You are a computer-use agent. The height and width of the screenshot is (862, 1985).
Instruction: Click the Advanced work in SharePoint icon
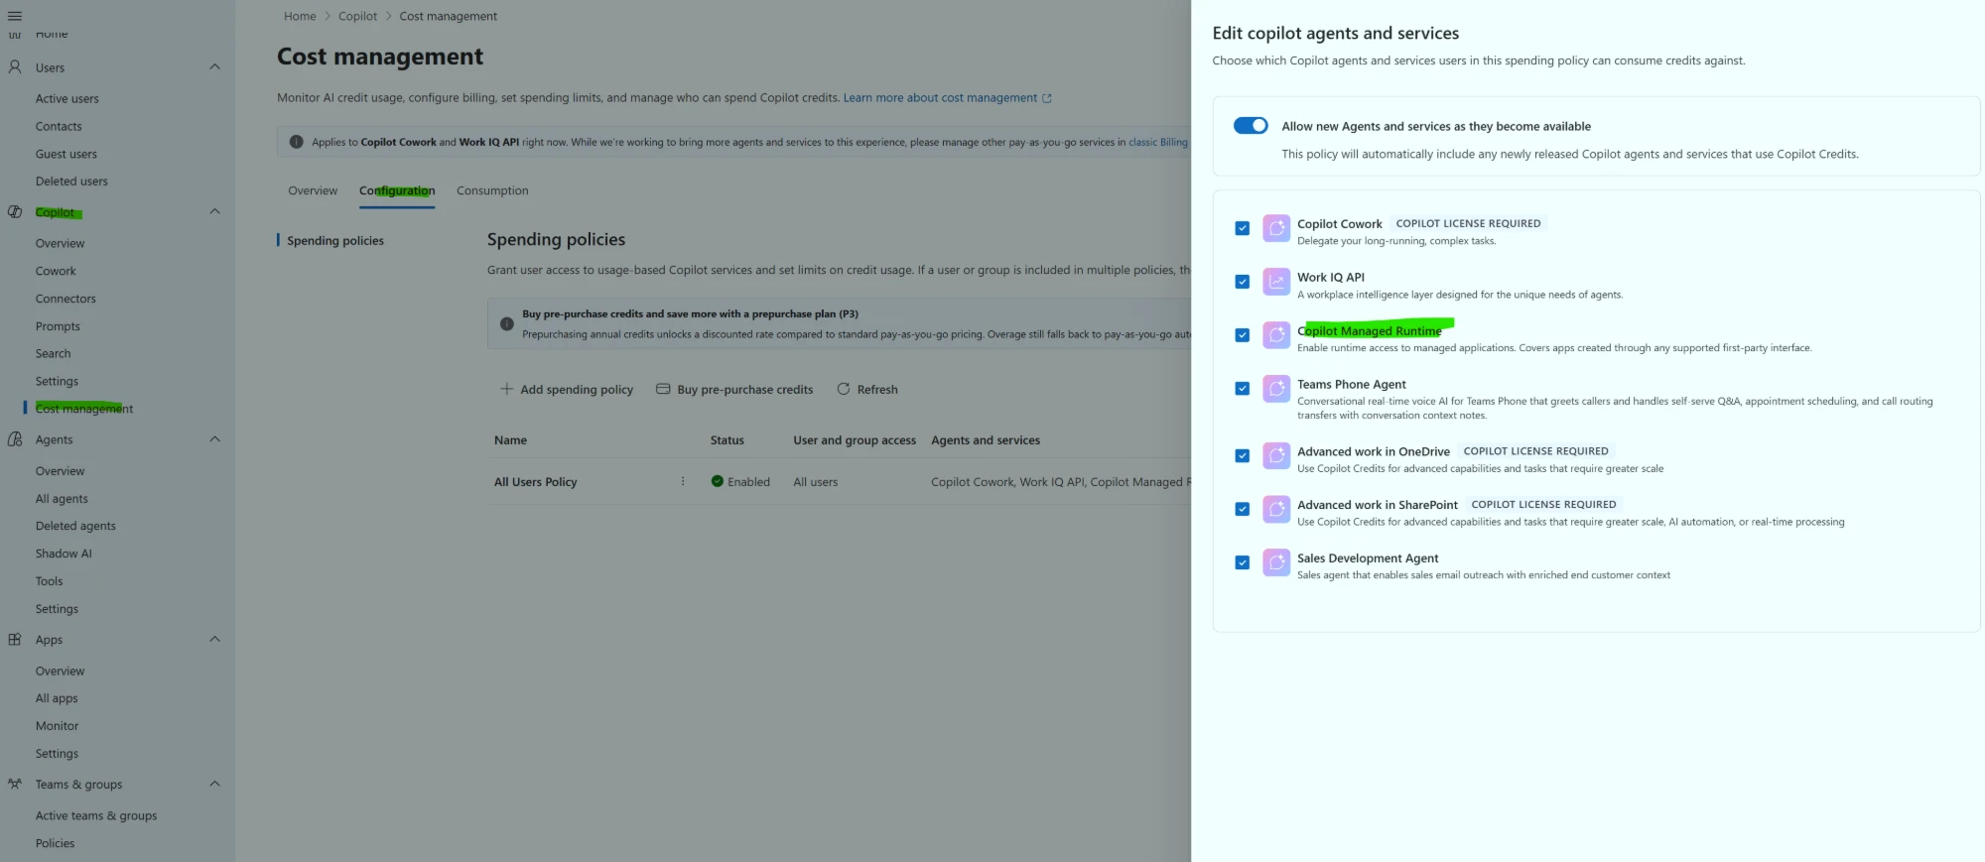pos(1276,510)
